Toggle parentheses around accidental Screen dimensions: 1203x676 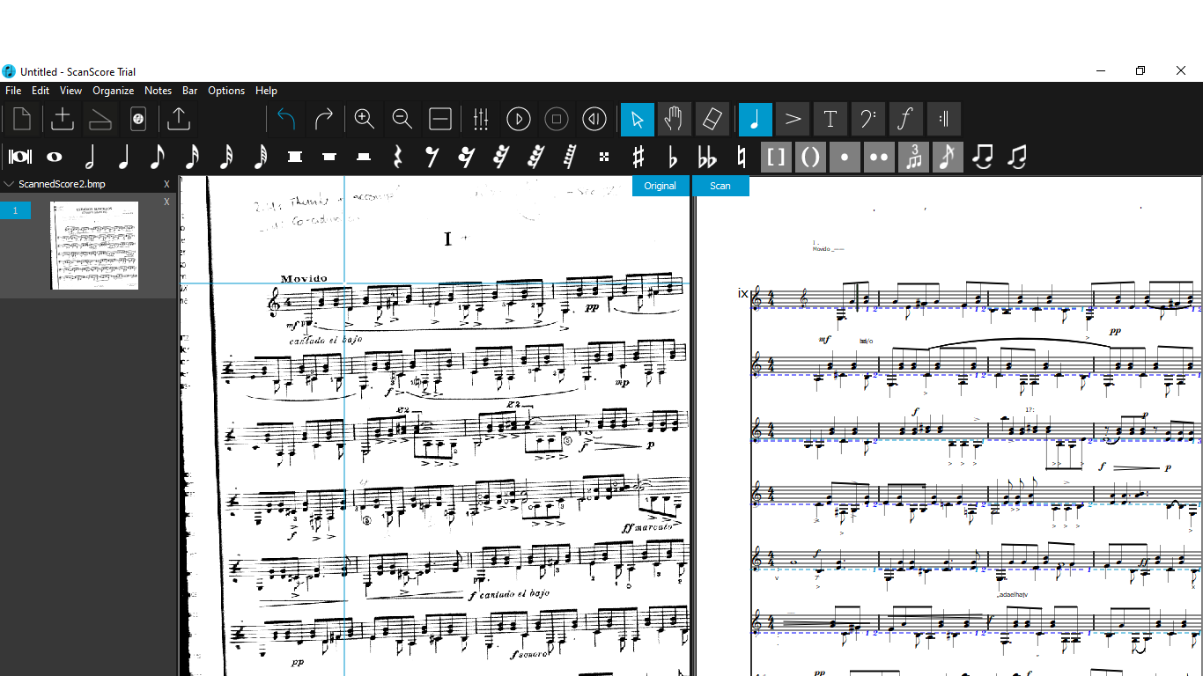point(810,157)
